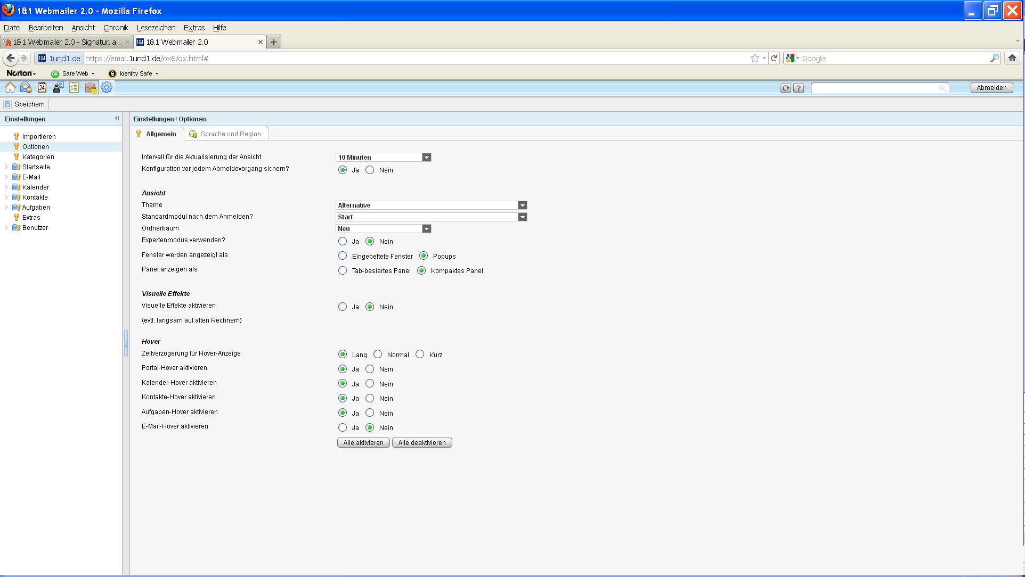
Task: Click the Abmelden button
Action: (991, 88)
